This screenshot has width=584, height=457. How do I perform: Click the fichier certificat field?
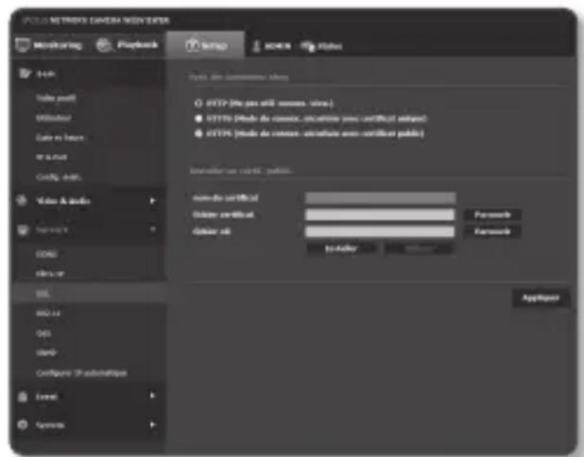[x=380, y=214]
